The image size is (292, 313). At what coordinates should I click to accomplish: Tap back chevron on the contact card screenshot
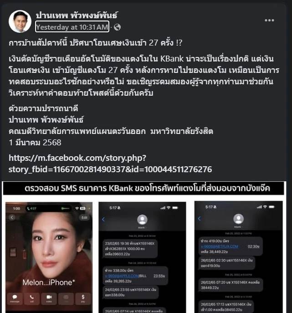click(x=12, y=217)
